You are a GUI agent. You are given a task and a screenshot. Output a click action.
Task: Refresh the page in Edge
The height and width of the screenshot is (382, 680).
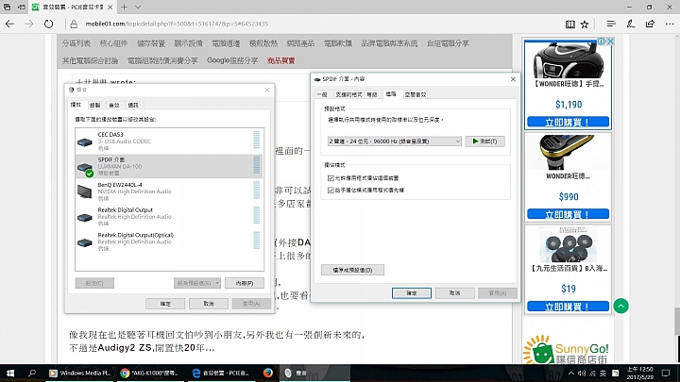[x=48, y=24]
